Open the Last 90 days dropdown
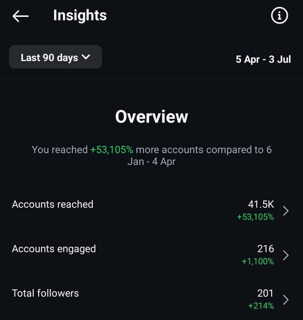303x320 pixels. (x=55, y=57)
